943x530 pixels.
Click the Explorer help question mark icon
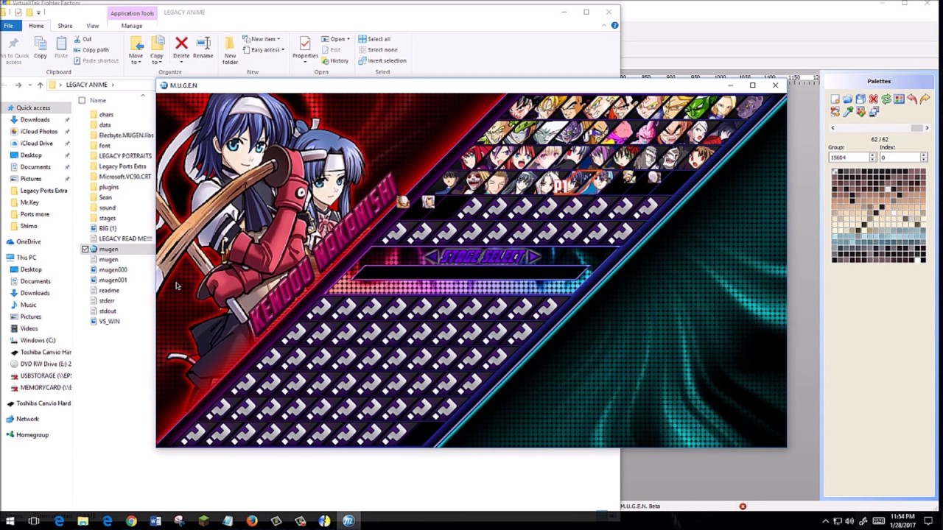614,26
